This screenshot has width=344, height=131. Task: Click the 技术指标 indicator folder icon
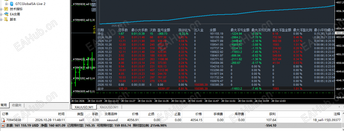6,9
